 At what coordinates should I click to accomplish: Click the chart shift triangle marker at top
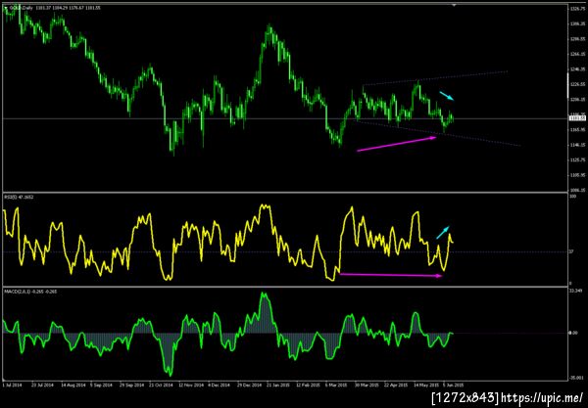(x=454, y=5)
